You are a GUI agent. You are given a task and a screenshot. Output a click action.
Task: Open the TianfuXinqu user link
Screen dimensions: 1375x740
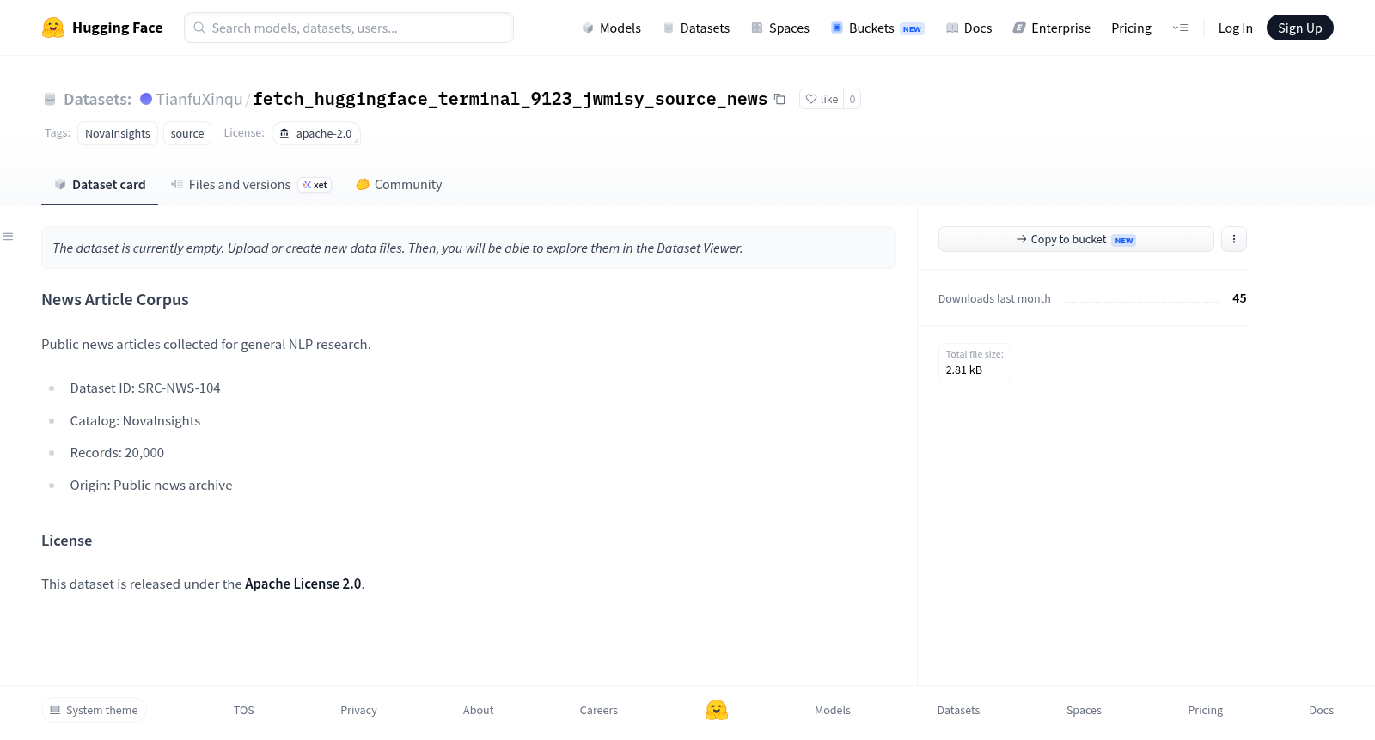pos(199,99)
